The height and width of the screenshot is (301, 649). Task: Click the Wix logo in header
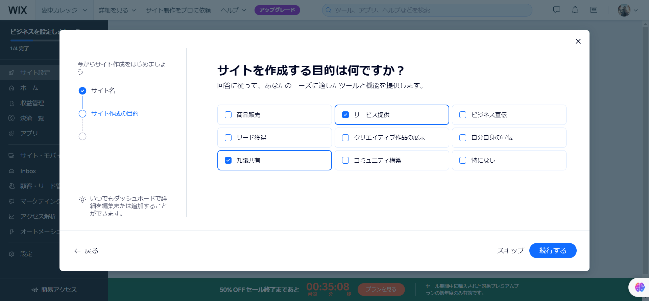point(18,10)
